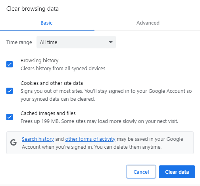This screenshot has height=186, width=200.
Task: Click the Clear browsing data dialog title
Action: tap(33, 9)
